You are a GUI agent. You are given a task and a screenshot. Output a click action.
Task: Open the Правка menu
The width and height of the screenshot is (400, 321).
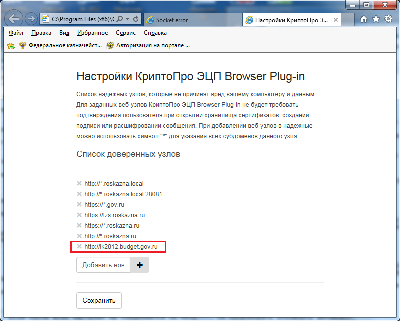pos(41,33)
